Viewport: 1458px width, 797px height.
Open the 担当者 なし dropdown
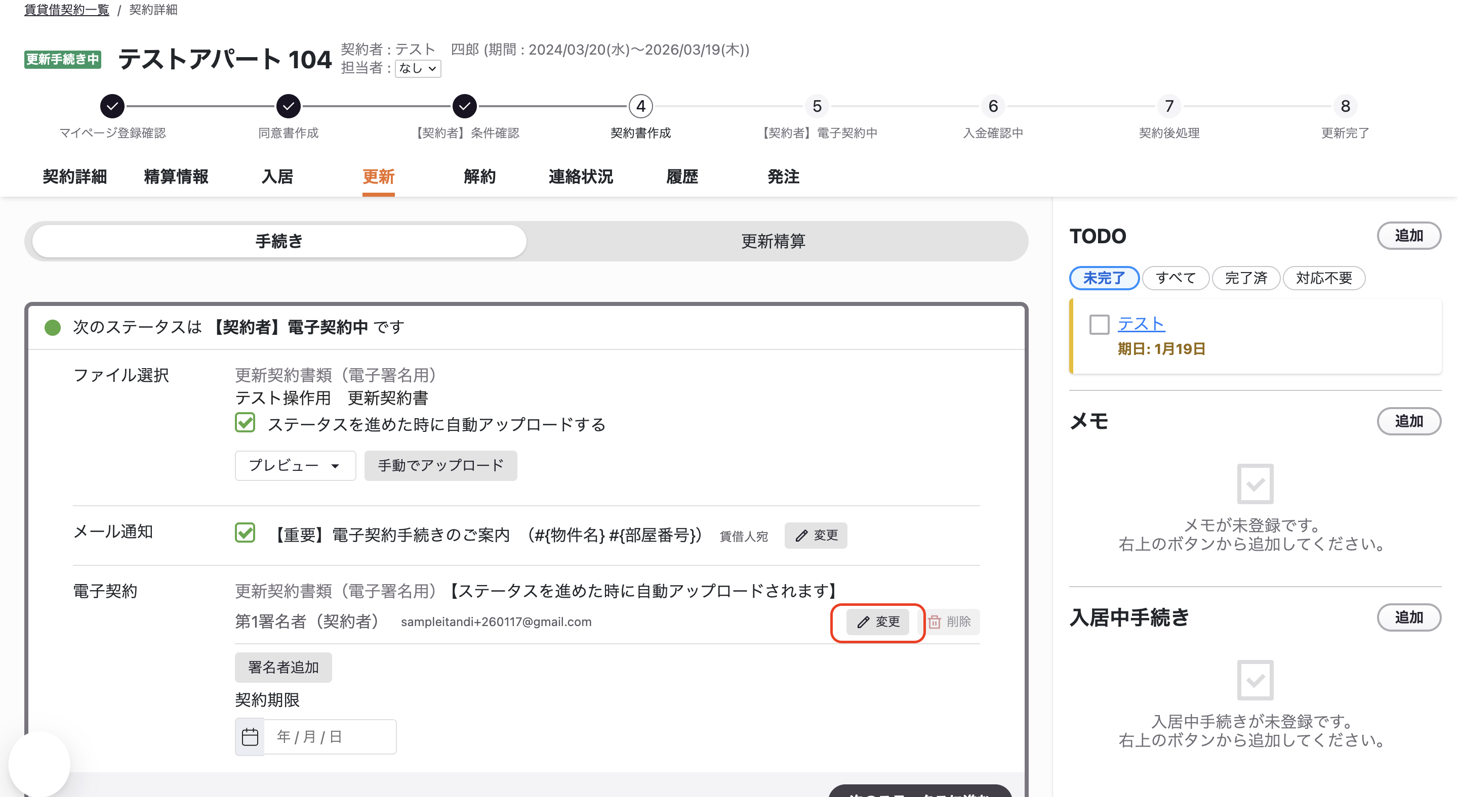418,68
